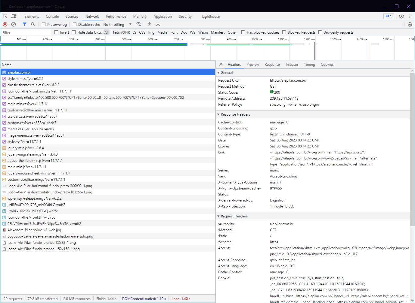Open network search with magnifier icon
The height and width of the screenshot is (303, 415).
[33, 24]
